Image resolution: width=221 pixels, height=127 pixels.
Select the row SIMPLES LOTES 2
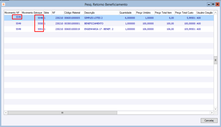109,18
